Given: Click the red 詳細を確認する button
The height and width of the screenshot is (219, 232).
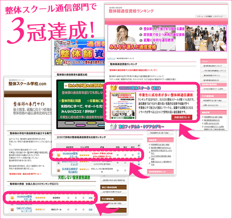Looking at the screenshot, I should tap(182, 117).
